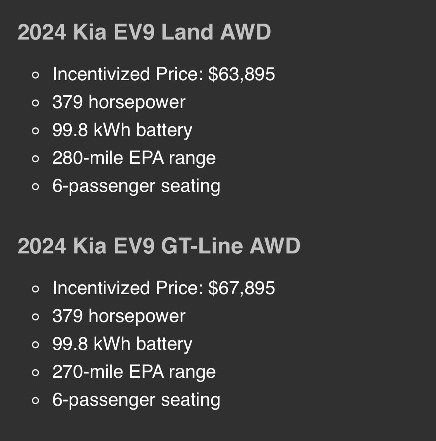Screen dimensions: 436x441
Task: Click 379 horsepower line under GT-Line AWD
Action: [119, 316]
